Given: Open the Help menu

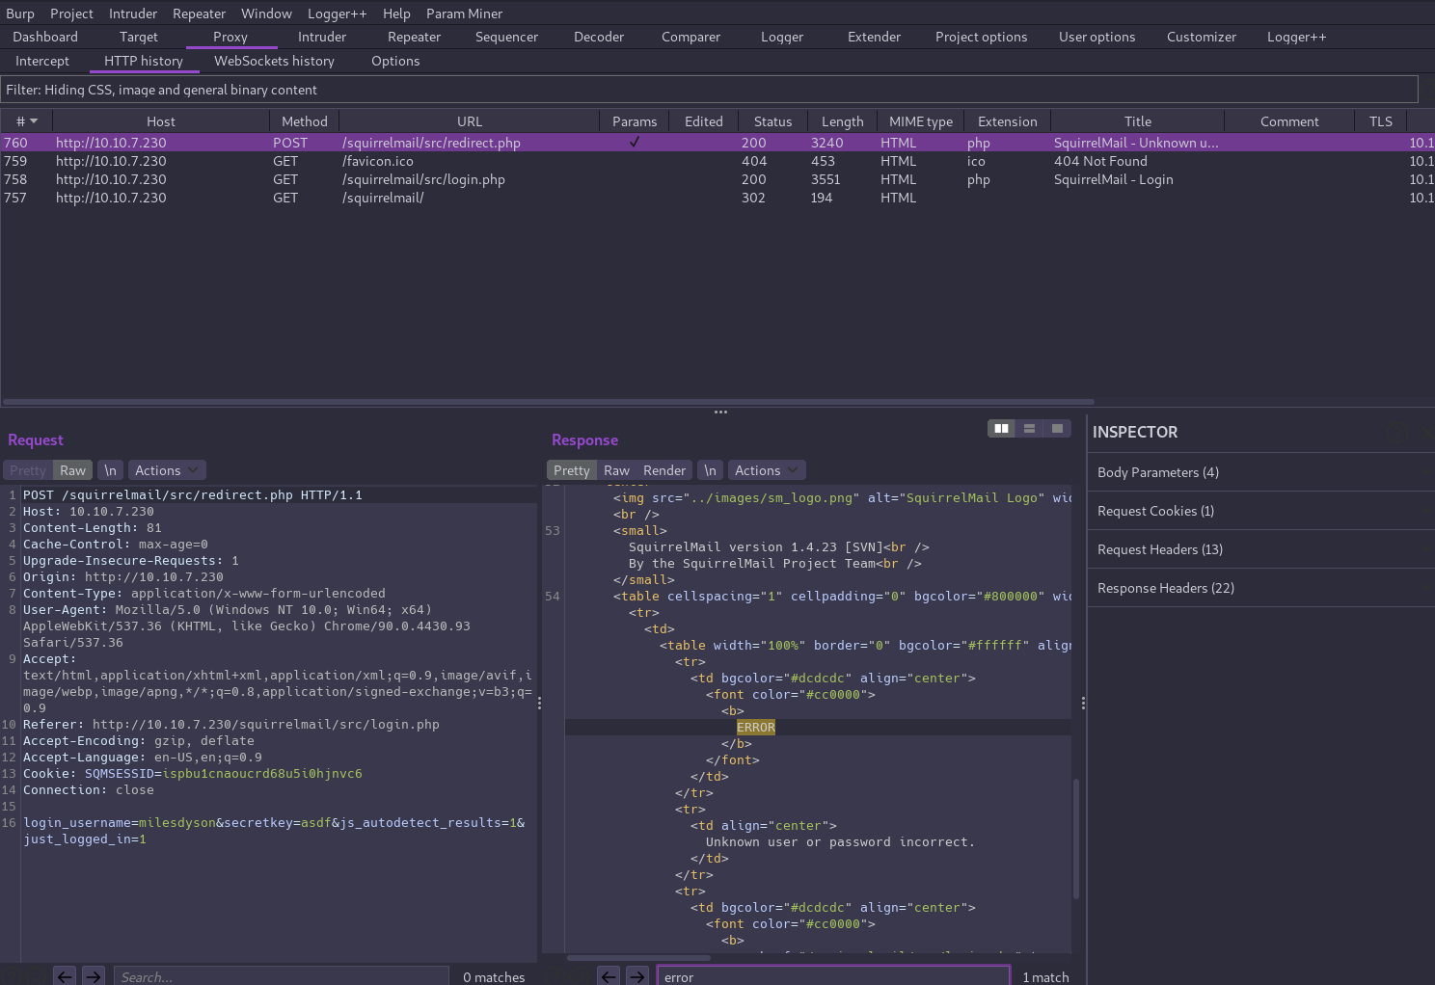Looking at the screenshot, I should click(396, 13).
